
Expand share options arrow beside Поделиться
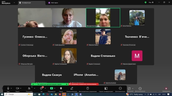tap(55, 88)
